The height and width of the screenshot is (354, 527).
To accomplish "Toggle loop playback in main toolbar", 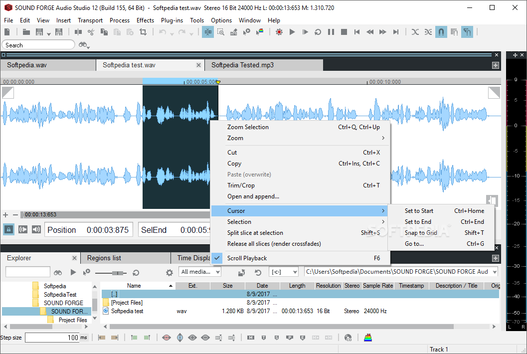I will 318,32.
